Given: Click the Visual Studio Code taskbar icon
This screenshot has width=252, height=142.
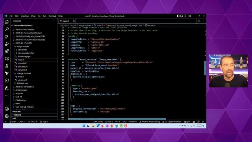Looking at the screenshot, I should pos(117,126).
